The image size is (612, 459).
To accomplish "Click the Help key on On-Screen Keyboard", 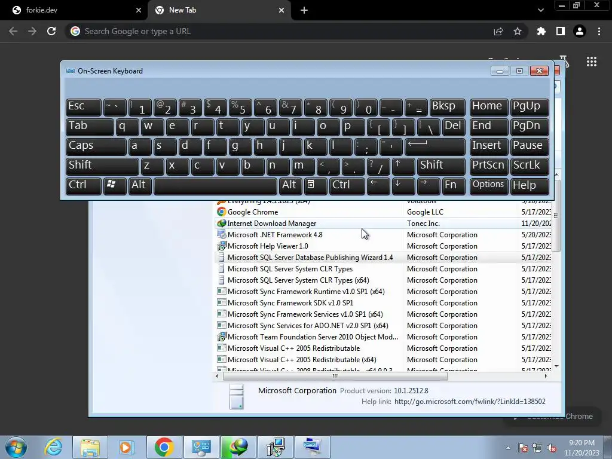I will click(x=530, y=186).
